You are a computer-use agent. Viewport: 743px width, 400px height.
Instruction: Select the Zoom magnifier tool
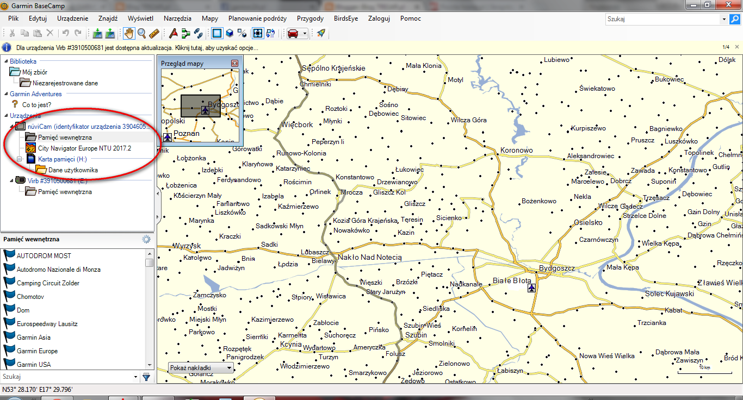coord(141,34)
